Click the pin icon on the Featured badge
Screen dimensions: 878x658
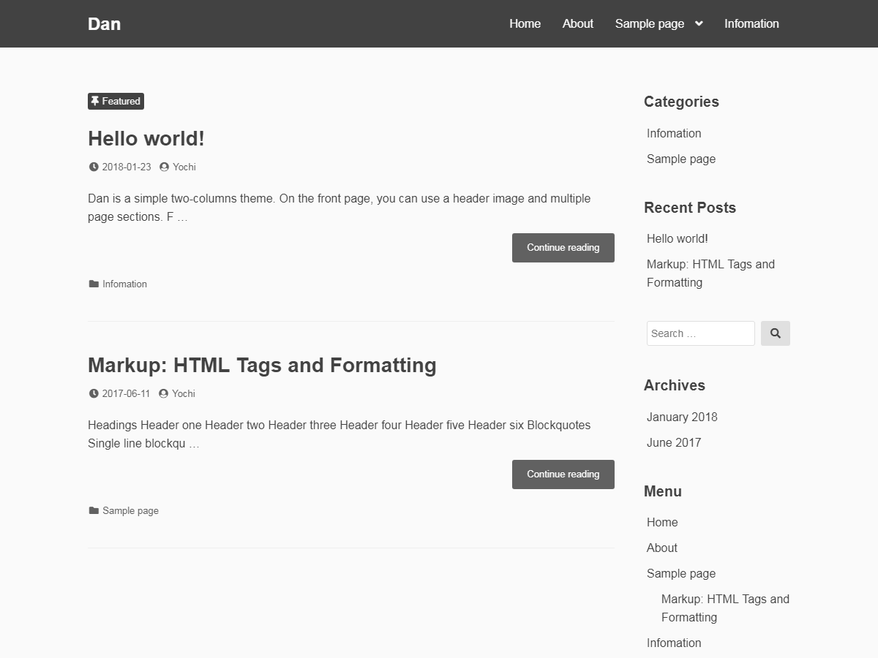click(94, 101)
